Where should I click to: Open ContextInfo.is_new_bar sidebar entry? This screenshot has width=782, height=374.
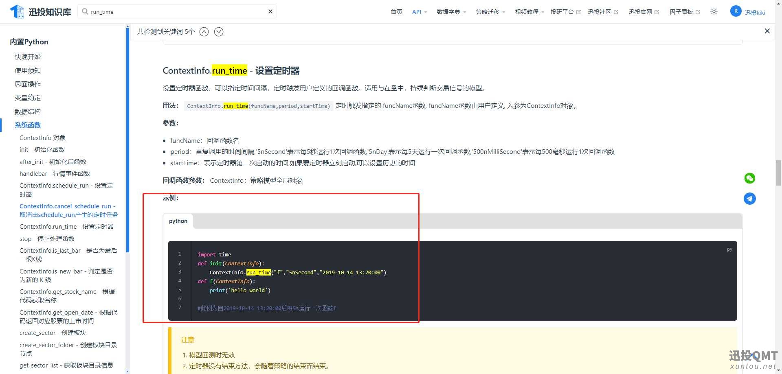click(66, 276)
